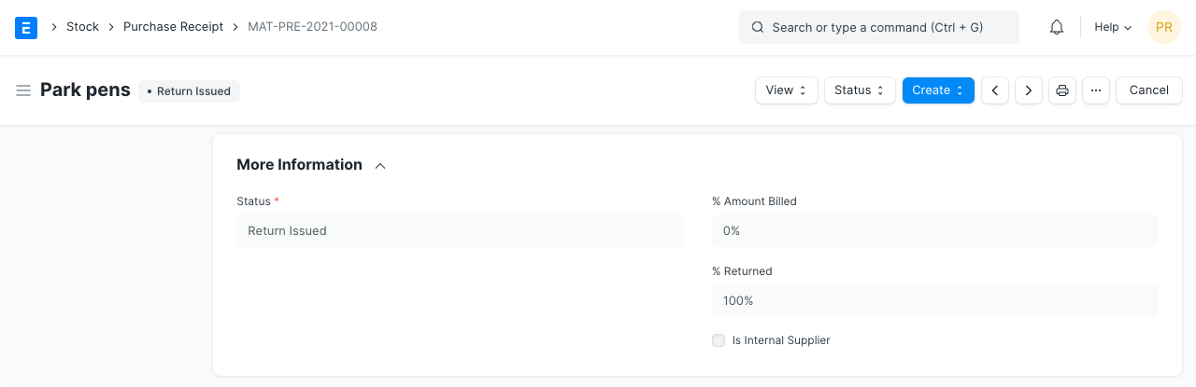
Task: Open the Help menu
Action: click(1112, 27)
